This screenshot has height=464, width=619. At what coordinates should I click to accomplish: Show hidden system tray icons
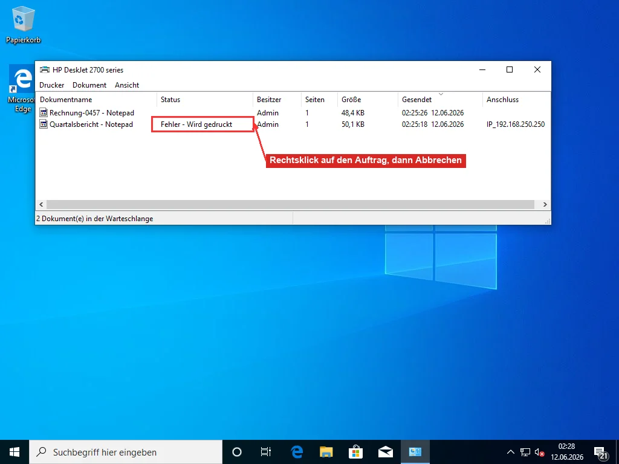510,452
